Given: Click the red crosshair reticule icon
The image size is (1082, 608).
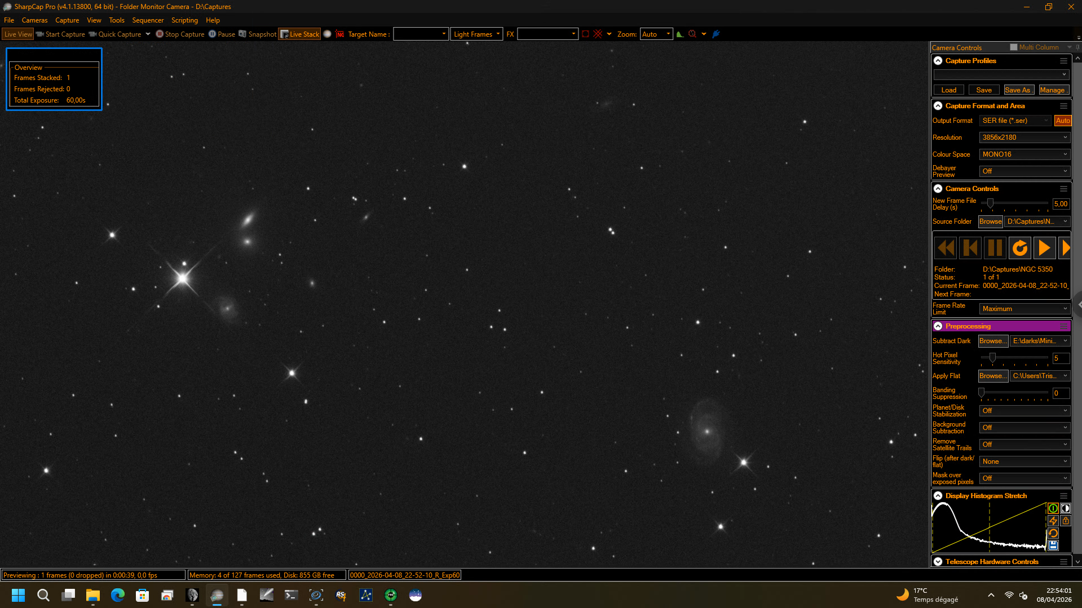Looking at the screenshot, I should click(x=598, y=34).
